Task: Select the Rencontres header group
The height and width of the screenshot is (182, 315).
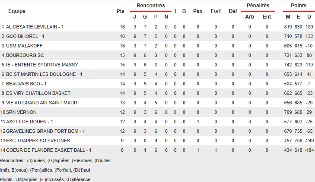Action: (150, 6)
